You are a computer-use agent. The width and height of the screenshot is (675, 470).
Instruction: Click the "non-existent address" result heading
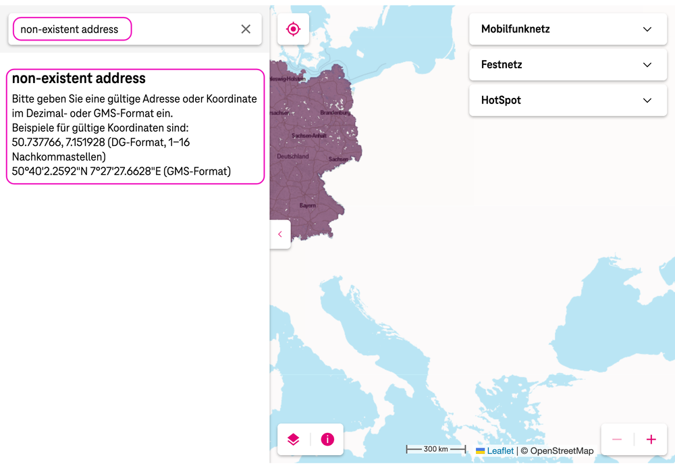click(79, 78)
